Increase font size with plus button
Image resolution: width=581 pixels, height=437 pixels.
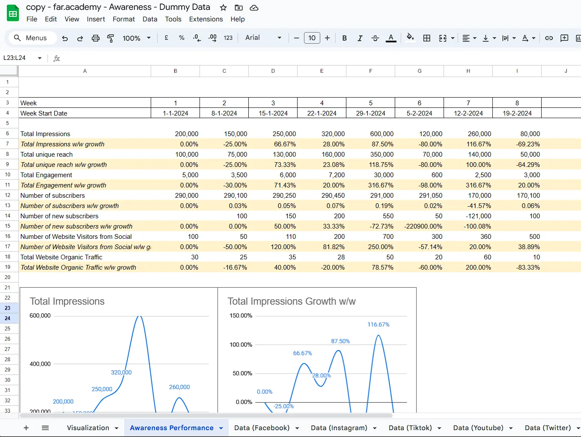pyautogui.click(x=327, y=38)
